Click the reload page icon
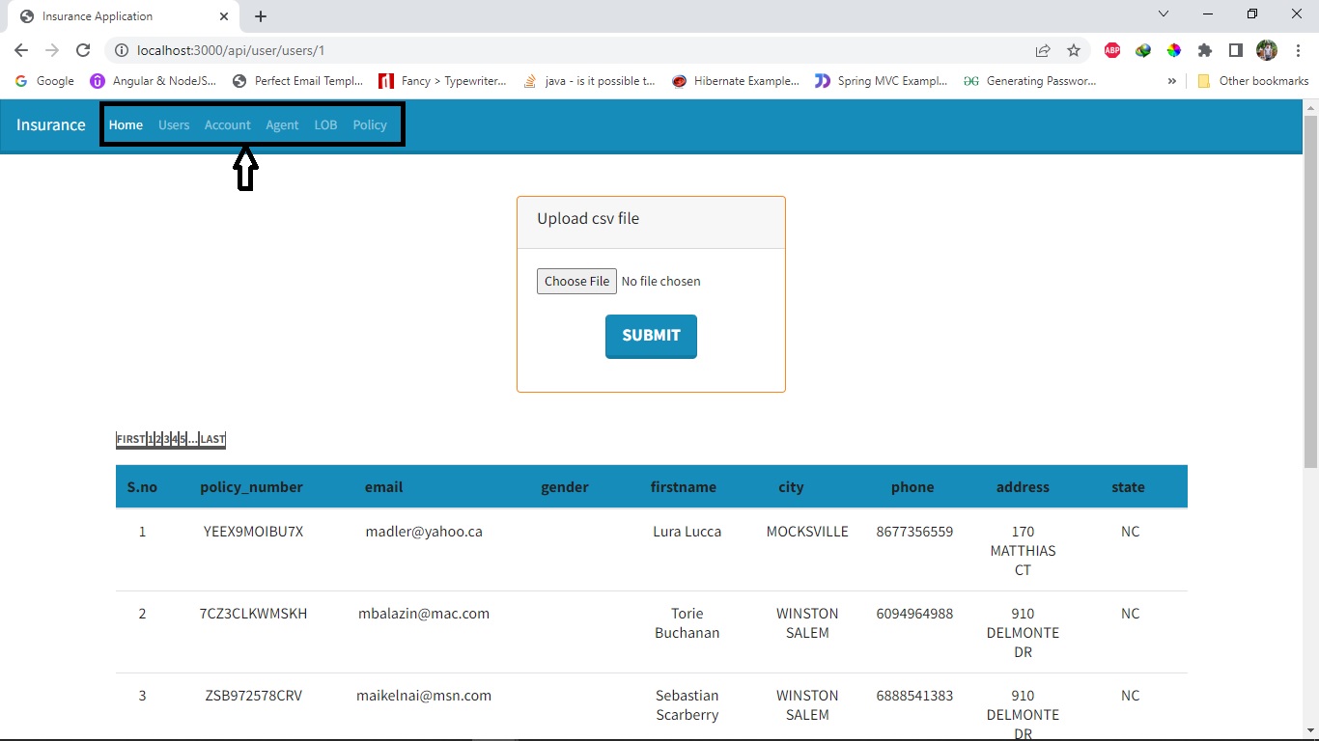The height and width of the screenshot is (741, 1319). [82, 50]
